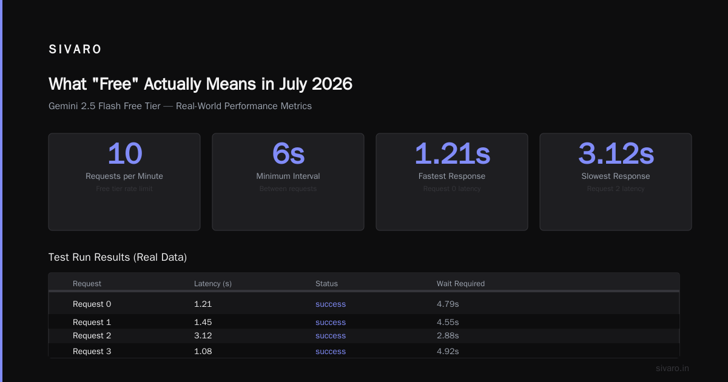Click the Test Run Results heading
Image resolution: width=728 pixels, height=382 pixels.
tap(118, 257)
